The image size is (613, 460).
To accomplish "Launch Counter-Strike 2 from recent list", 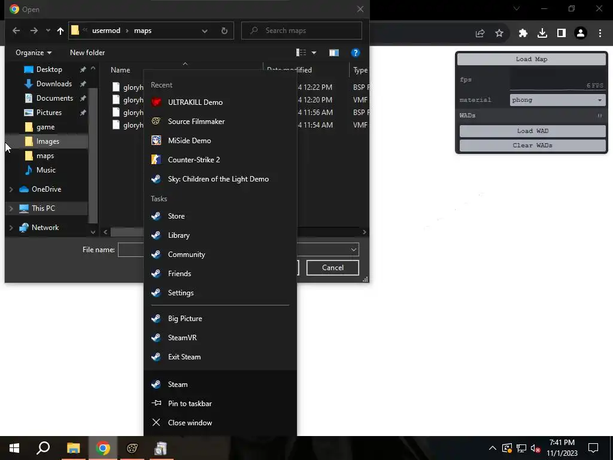I will 220,159.
